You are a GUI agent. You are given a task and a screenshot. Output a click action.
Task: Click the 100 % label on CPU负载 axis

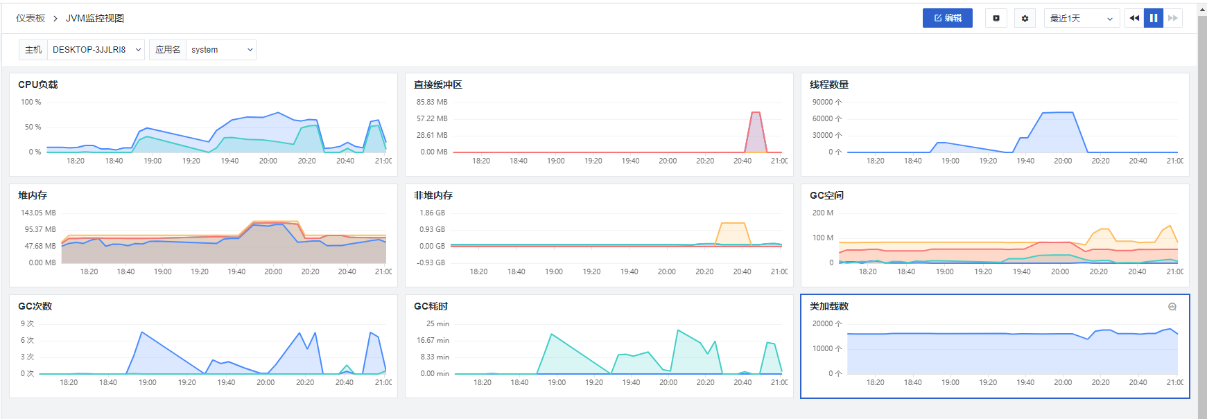coord(31,102)
